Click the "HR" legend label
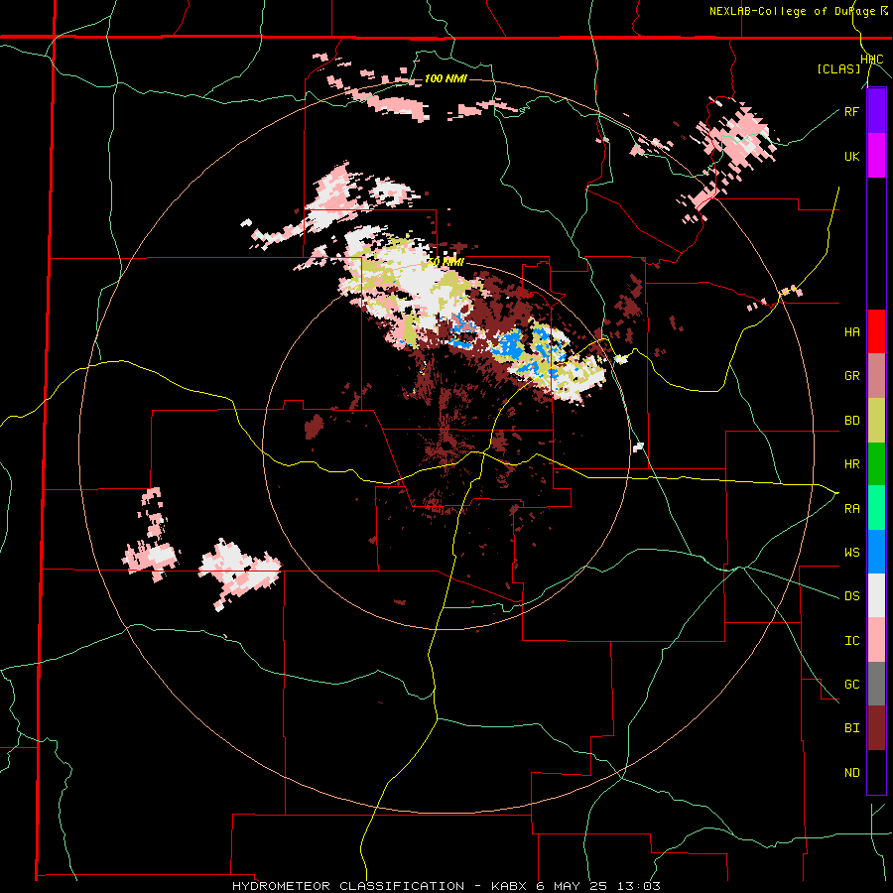893x893 pixels. 851,464
